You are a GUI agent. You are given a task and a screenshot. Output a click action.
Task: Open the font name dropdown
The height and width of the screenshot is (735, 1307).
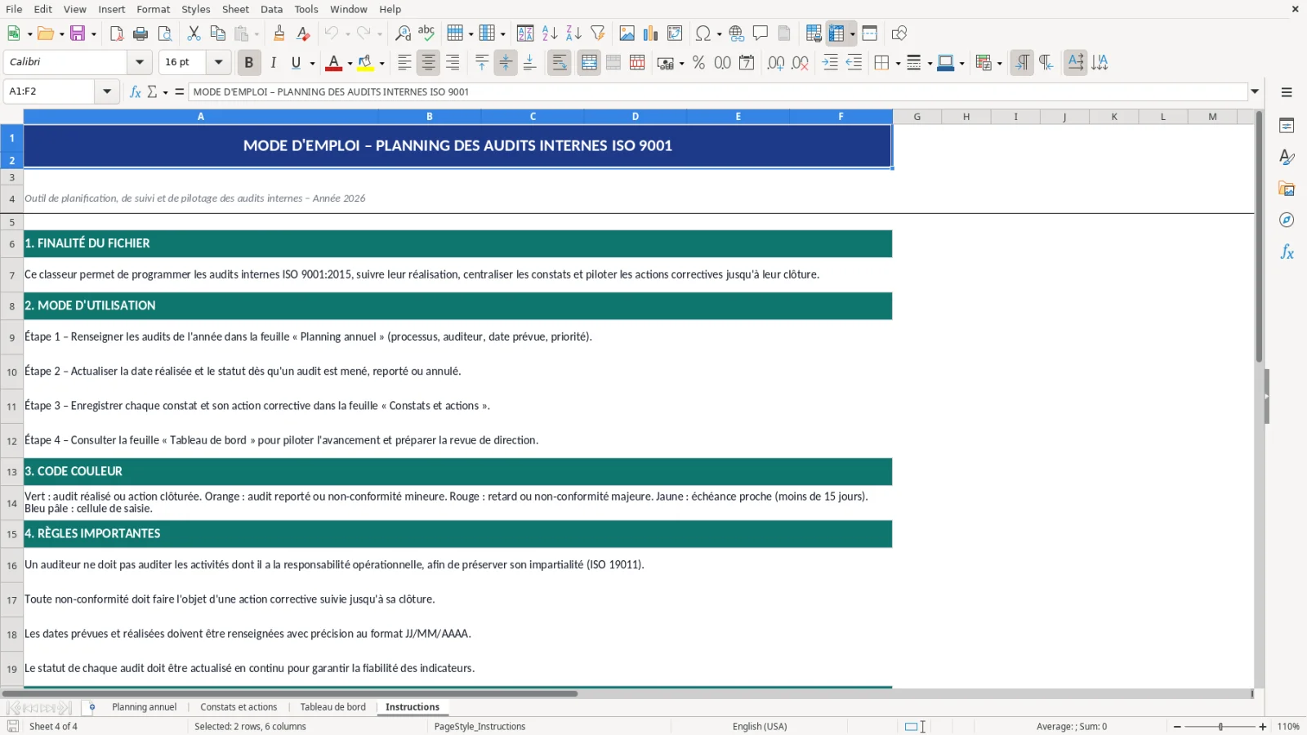point(140,62)
